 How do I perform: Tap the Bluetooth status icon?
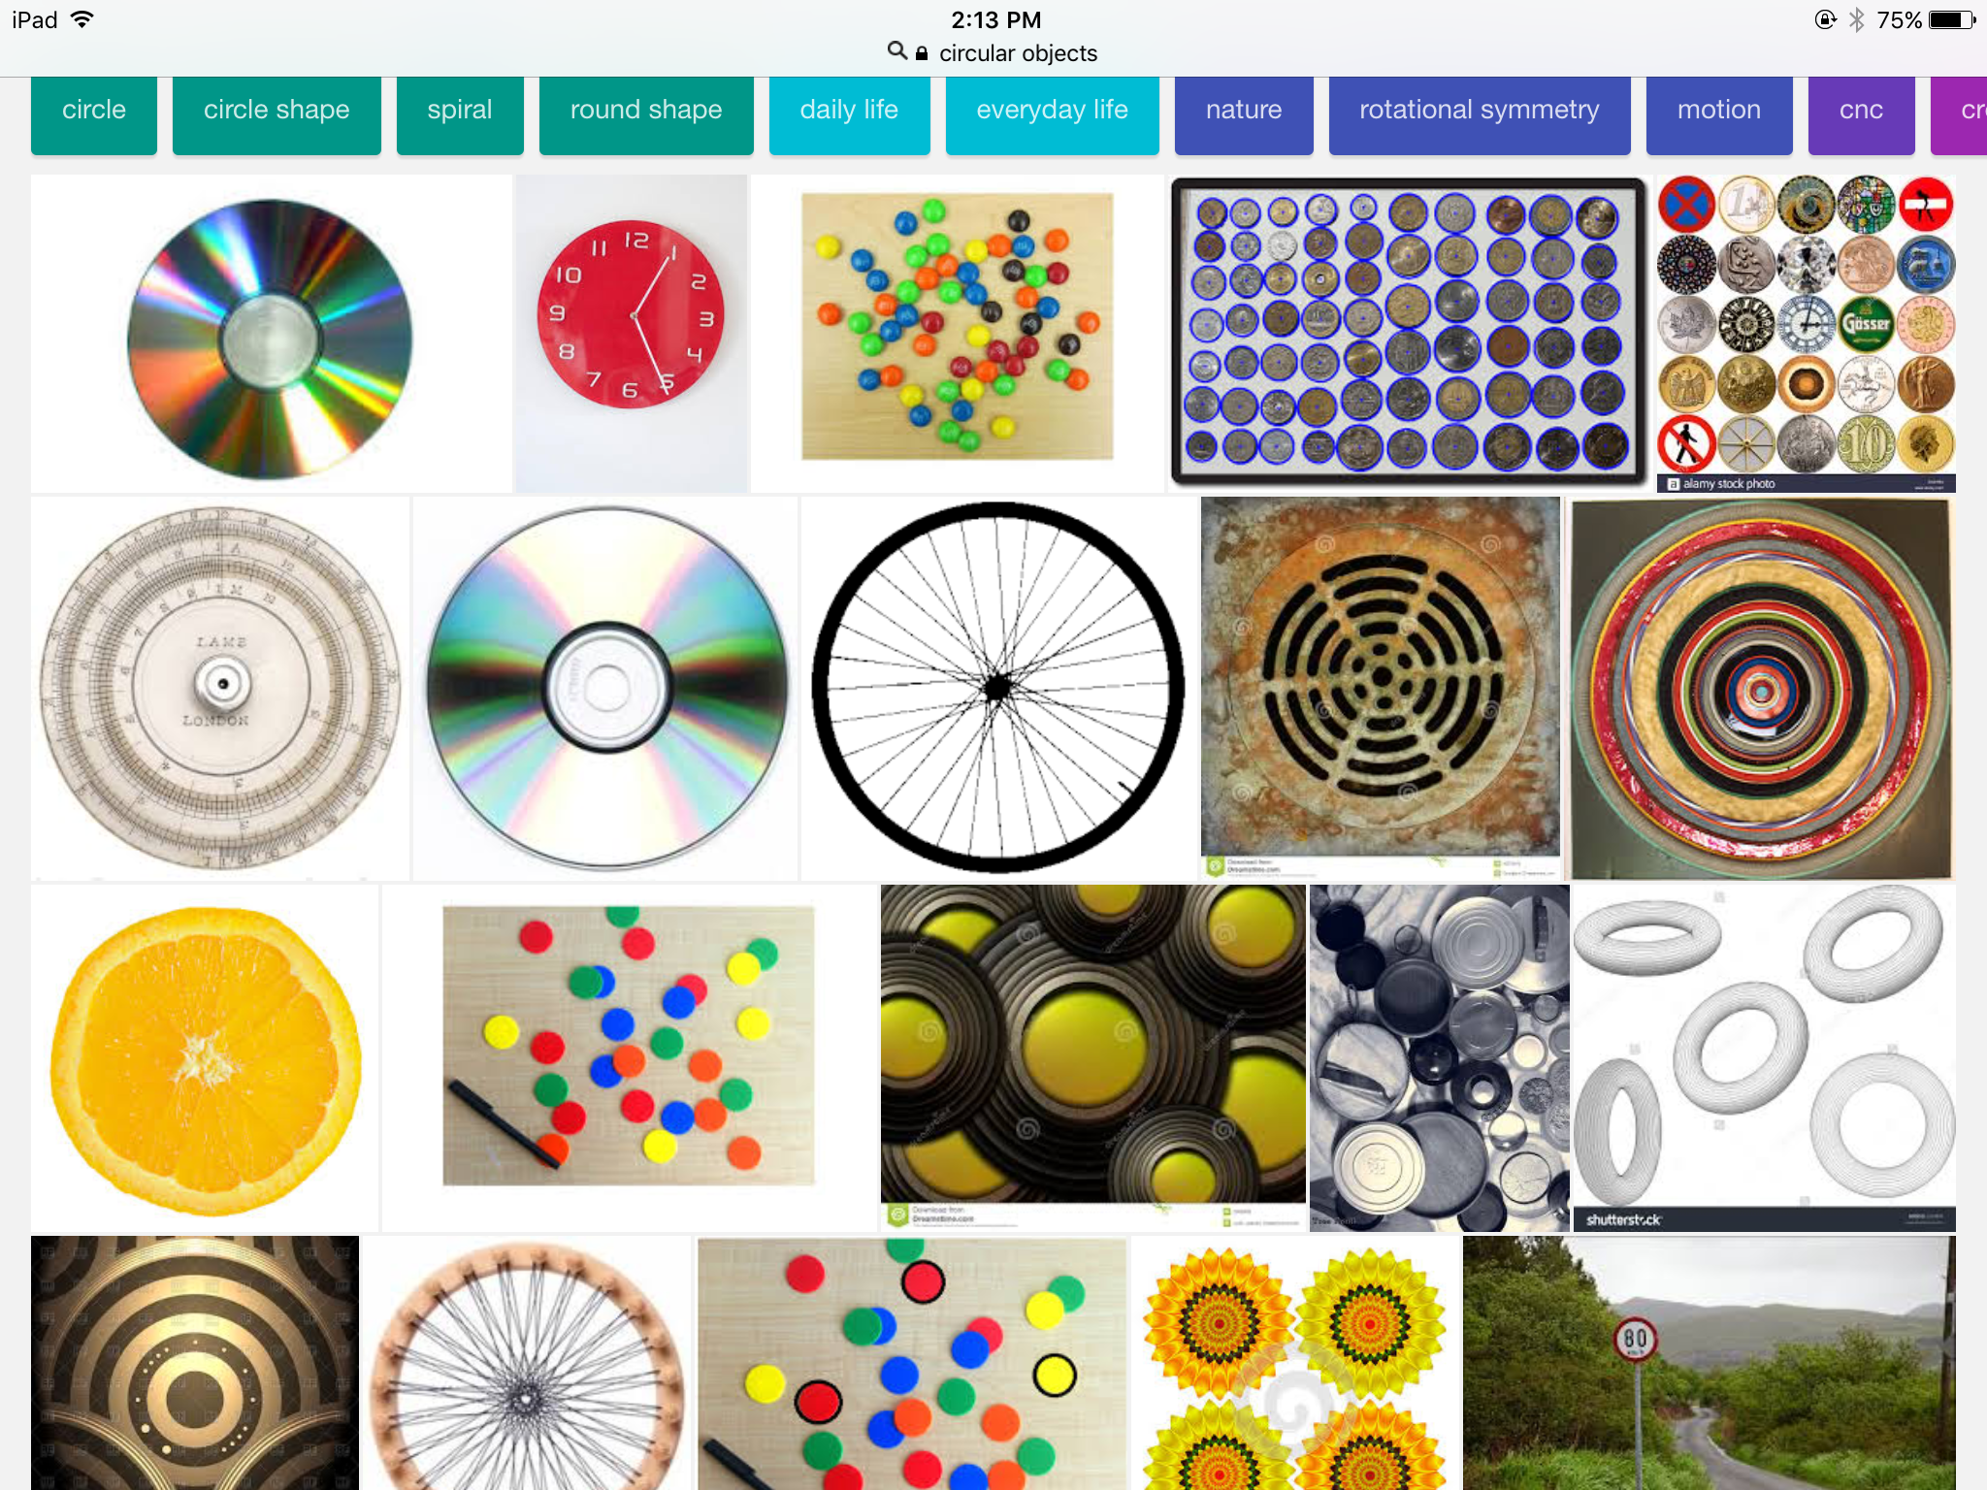1856,19
